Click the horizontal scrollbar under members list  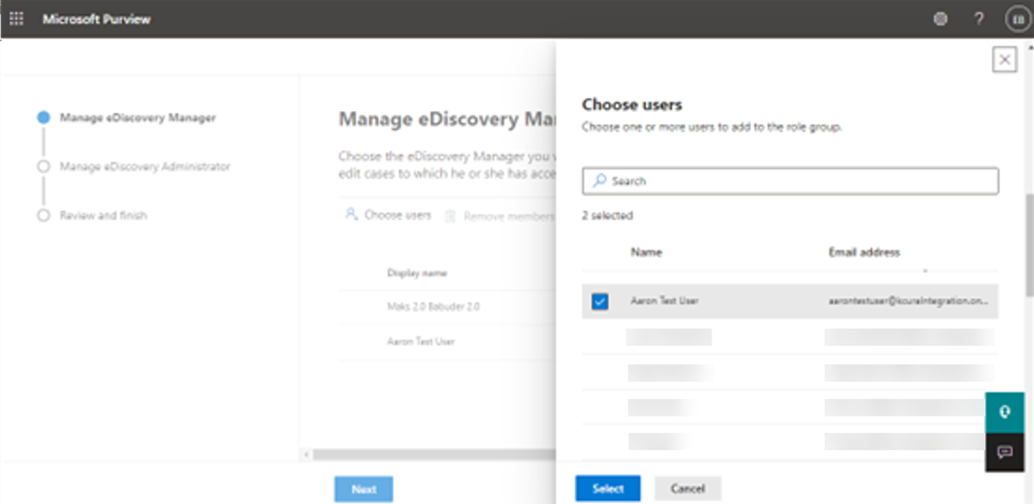[434, 454]
